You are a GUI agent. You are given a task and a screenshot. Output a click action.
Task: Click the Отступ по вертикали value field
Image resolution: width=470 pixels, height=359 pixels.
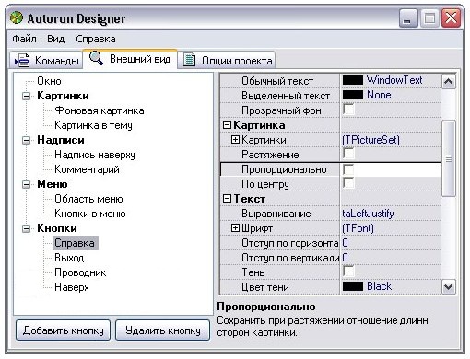coord(391,258)
